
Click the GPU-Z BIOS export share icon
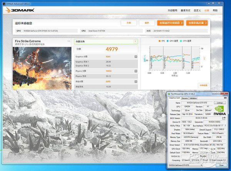pyautogui.click(x=224, y=118)
